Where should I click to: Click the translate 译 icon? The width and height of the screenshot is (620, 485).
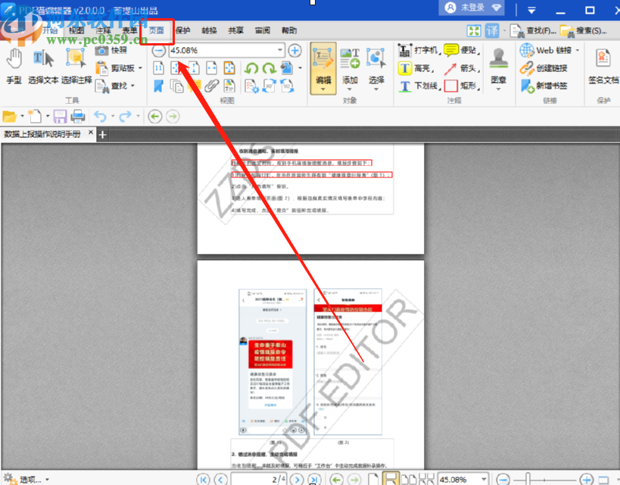[x=492, y=30]
